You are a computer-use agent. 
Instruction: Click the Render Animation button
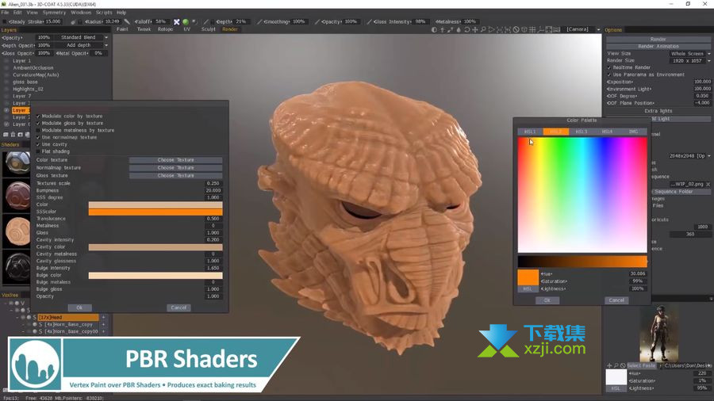pos(658,47)
